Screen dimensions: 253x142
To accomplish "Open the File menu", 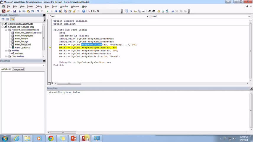I will pyautogui.click(x=8, y=7).
